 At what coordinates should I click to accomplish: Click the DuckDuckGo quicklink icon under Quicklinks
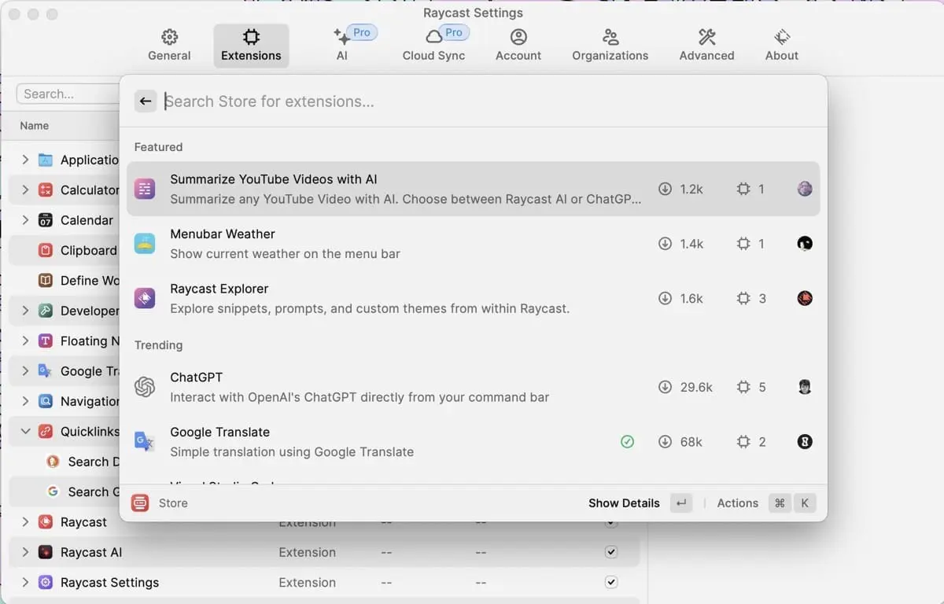(53, 462)
